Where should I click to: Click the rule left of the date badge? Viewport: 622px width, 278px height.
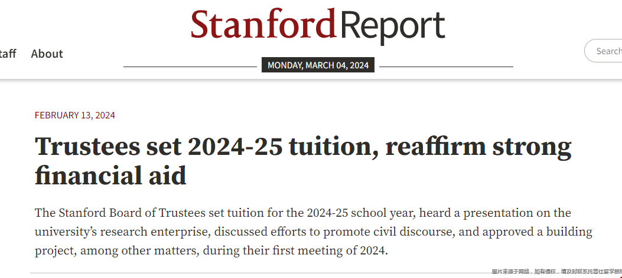pyautogui.click(x=190, y=67)
